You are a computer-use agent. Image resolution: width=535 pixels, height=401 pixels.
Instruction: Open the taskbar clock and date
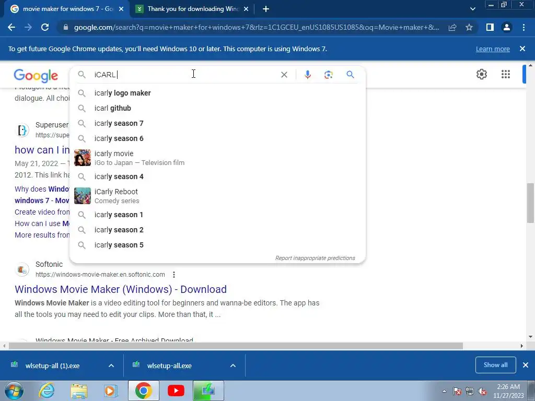pyautogui.click(x=508, y=391)
